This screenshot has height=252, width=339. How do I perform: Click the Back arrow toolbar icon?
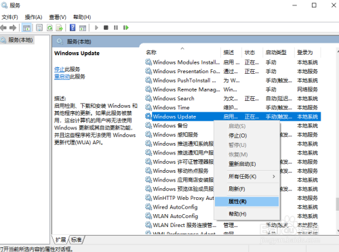coord(3,28)
